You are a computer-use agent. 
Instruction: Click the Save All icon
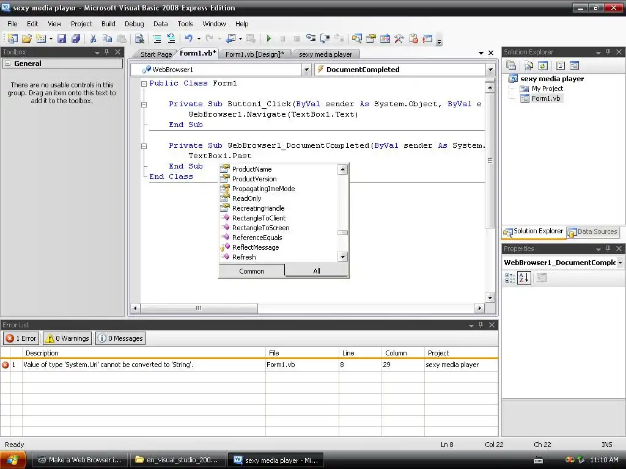75,38
